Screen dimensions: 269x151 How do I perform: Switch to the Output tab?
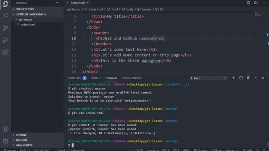click(96, 78)
